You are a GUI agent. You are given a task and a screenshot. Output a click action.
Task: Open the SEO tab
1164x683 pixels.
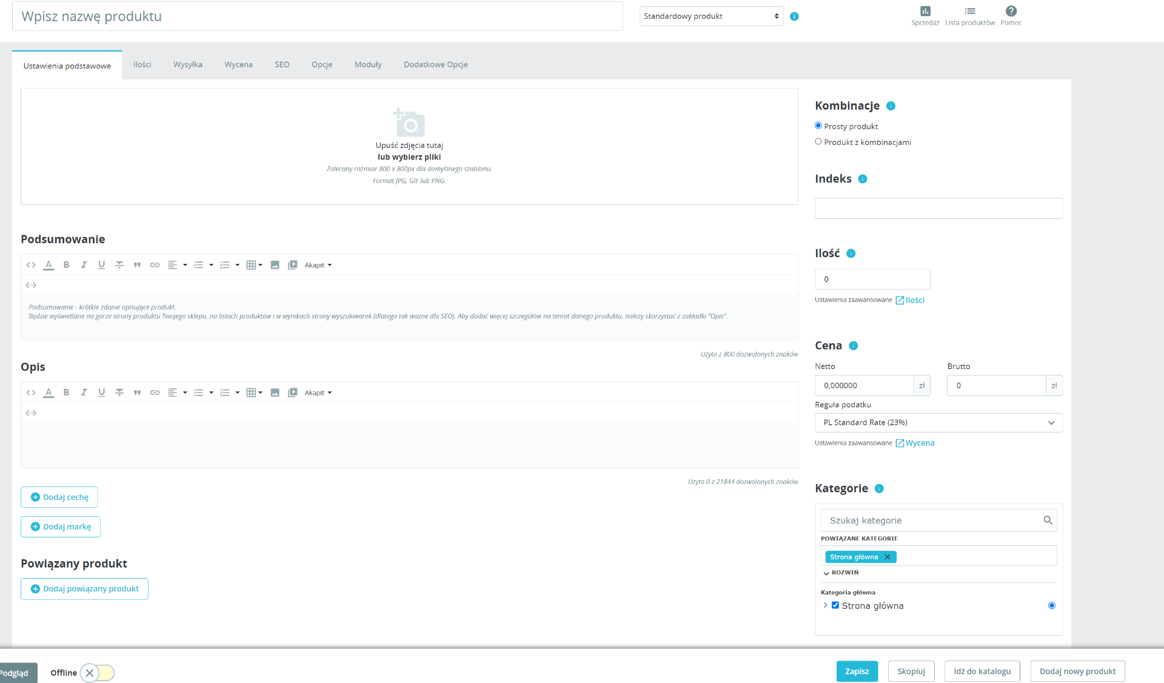tap(282, 65)
